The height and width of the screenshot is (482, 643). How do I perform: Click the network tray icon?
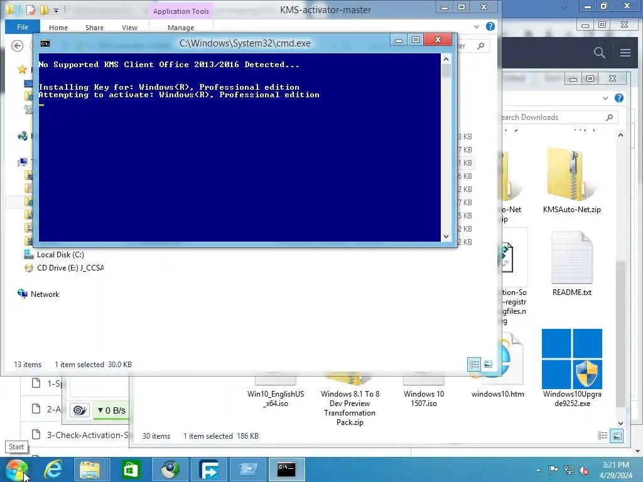tap(569, 469)
